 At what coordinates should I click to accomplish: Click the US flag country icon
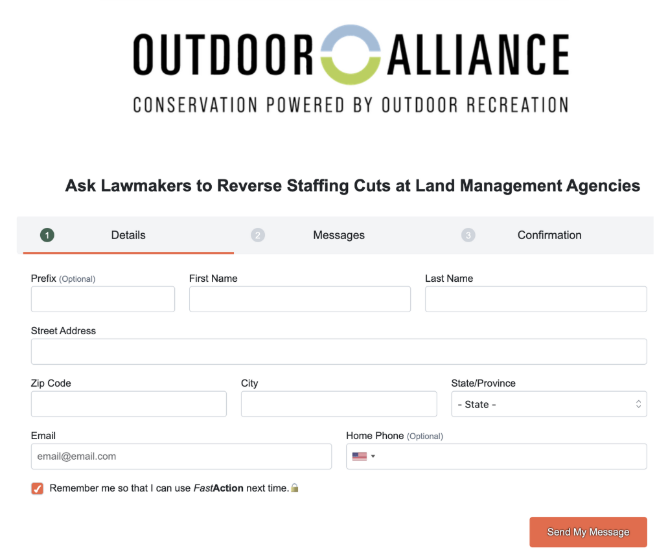(x=360, y=457)
